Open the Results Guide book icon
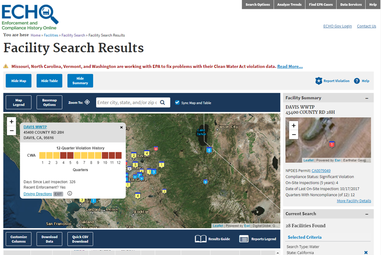381x255 pixels. click(x=201, y=239)
